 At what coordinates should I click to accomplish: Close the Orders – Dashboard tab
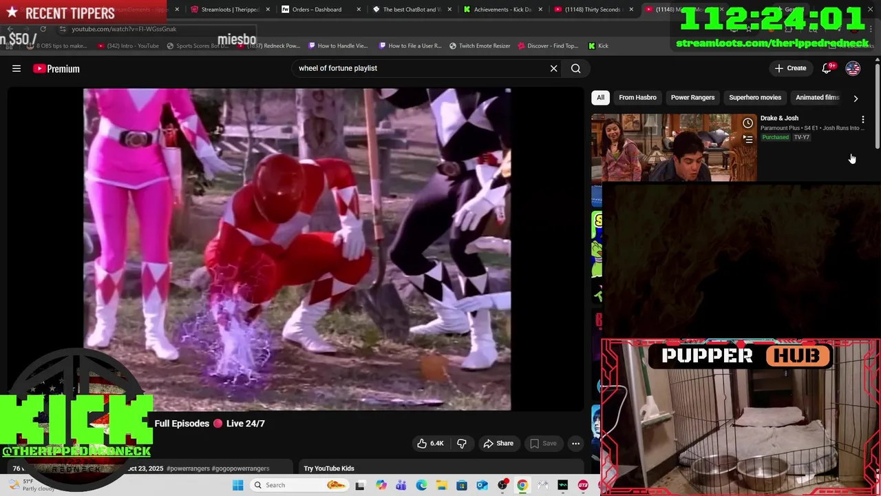[x=359, y=10]
